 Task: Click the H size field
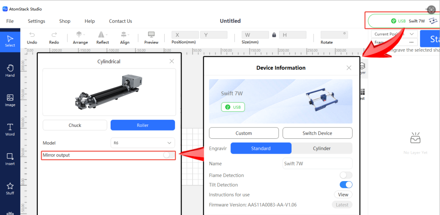[293, 35]
